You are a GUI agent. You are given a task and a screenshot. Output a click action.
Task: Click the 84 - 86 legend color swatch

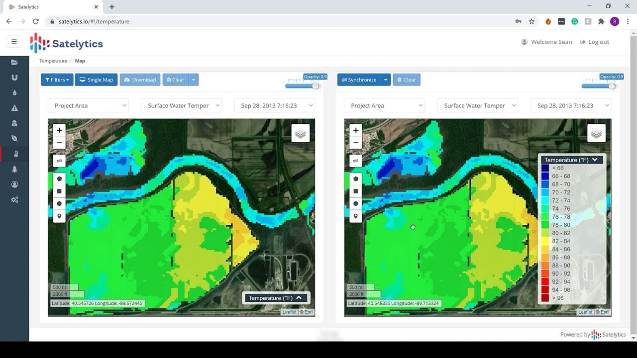point(545,249)
